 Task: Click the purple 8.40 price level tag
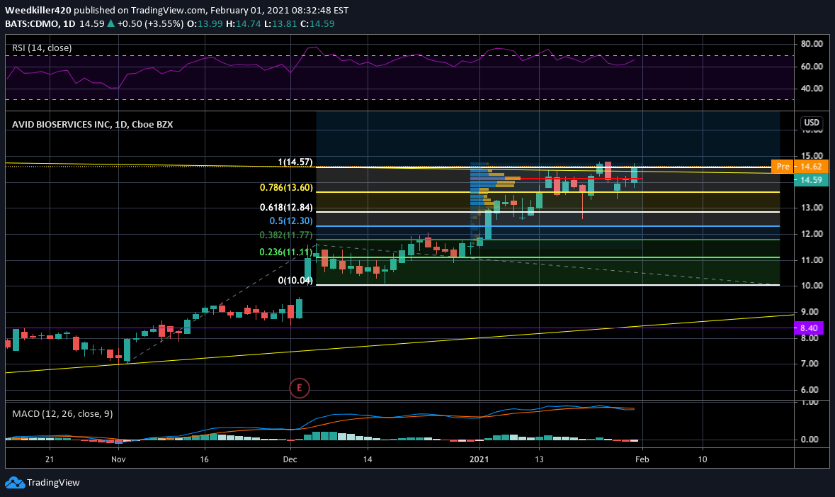(x=810, y=328)
